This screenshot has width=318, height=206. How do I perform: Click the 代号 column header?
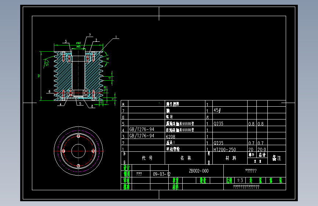tap(147, 158)
